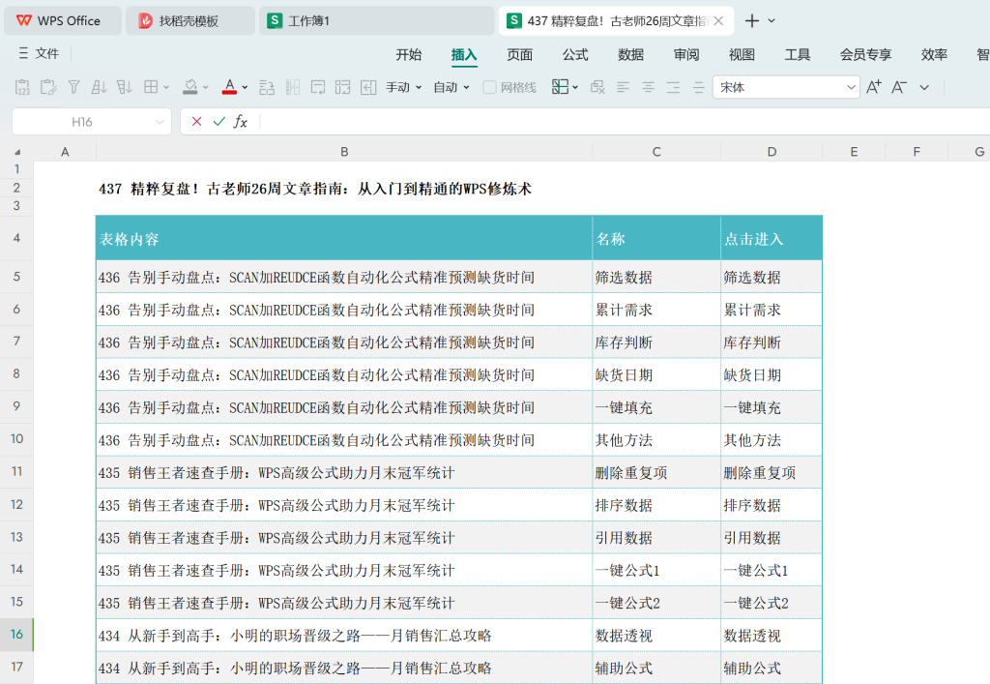
Task: Open insert function fx dialog
Action: [241, 121]
